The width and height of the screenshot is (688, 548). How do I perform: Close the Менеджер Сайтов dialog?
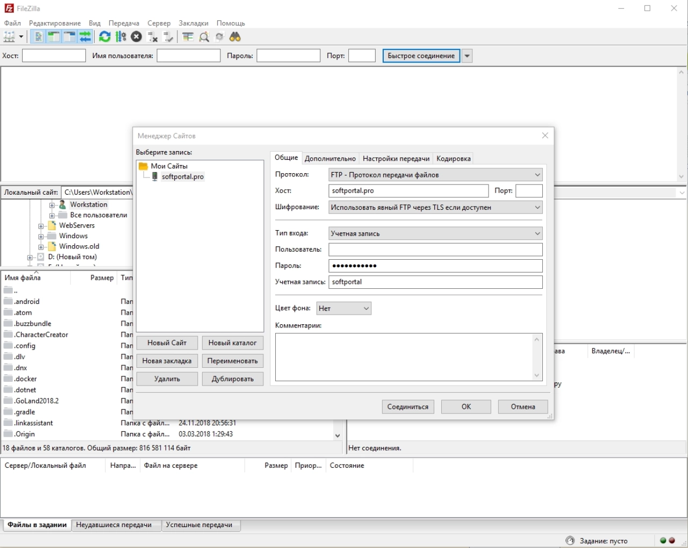pyautogui.click(x=545, y=136)
